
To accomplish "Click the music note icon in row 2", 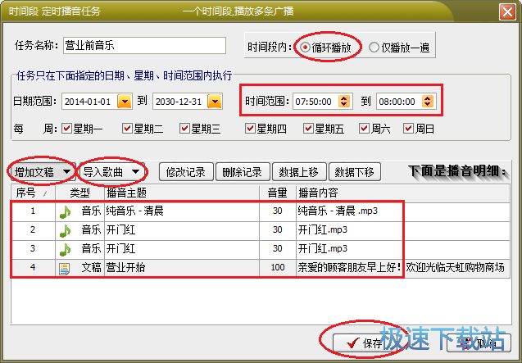I will [66, 230].
